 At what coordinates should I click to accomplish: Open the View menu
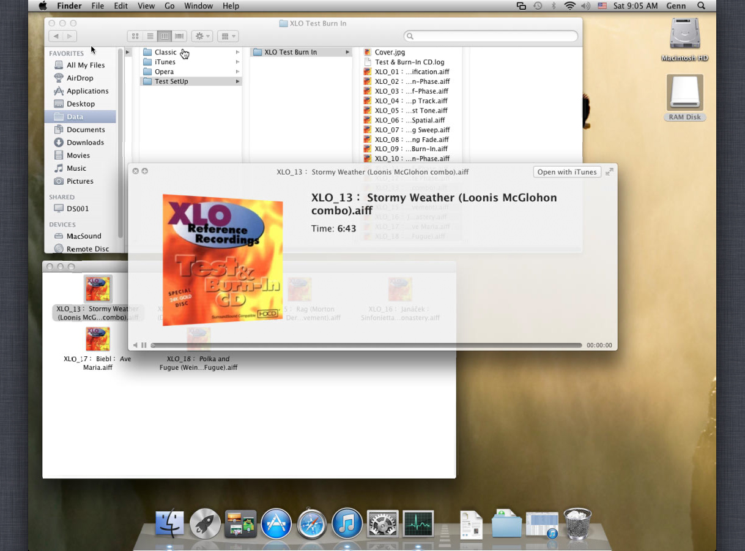pos(146,6)
